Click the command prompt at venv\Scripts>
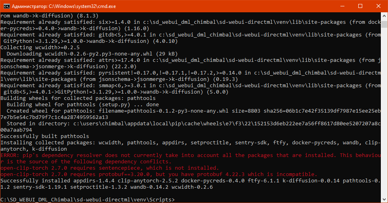The width and height of the screenshot is (388, 203). [x=88, y=199]
